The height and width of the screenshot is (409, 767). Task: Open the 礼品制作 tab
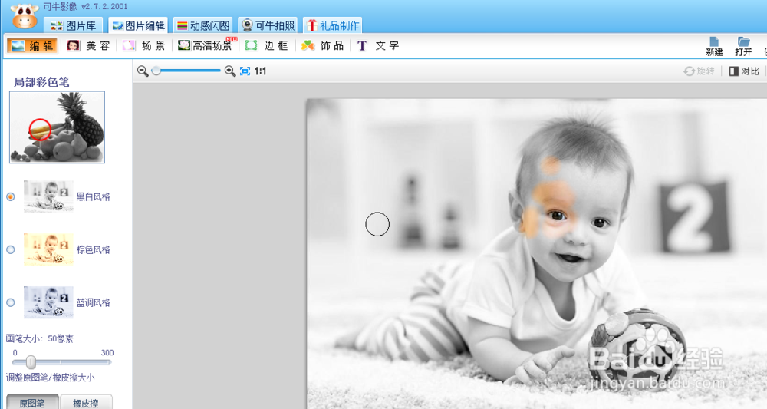[x=333, y=25]
